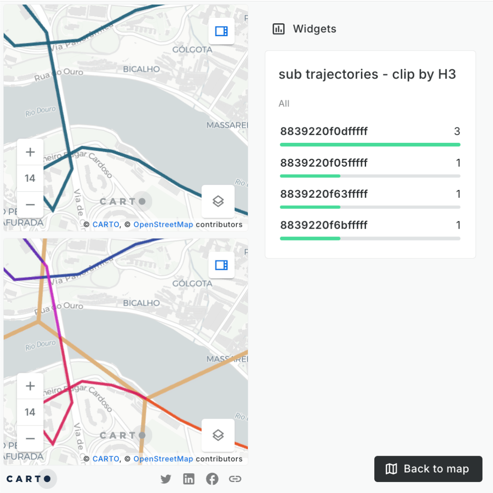The image size is (493, 493).
Task: Toggle the sidebar panel icon on bottom map
Action: tap(221, 265)
